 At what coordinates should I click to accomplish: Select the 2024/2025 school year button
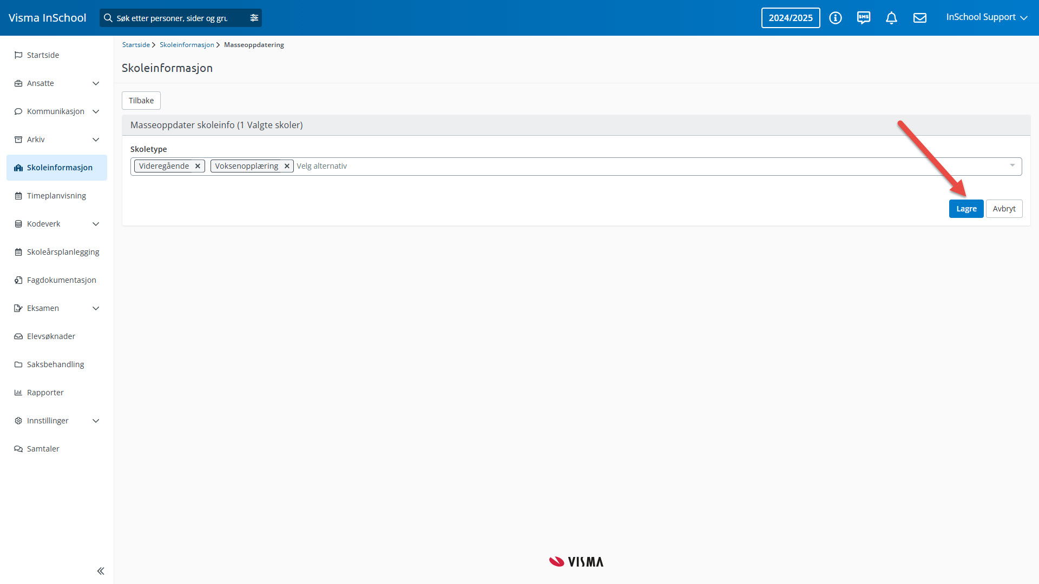pyautogui.click(x=790, y=18)
